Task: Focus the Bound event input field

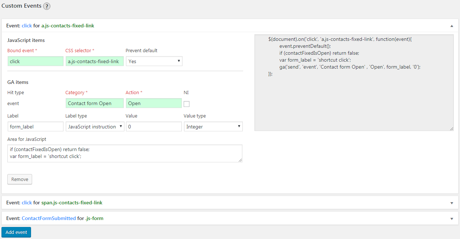Action: click(x=35, y=61)
